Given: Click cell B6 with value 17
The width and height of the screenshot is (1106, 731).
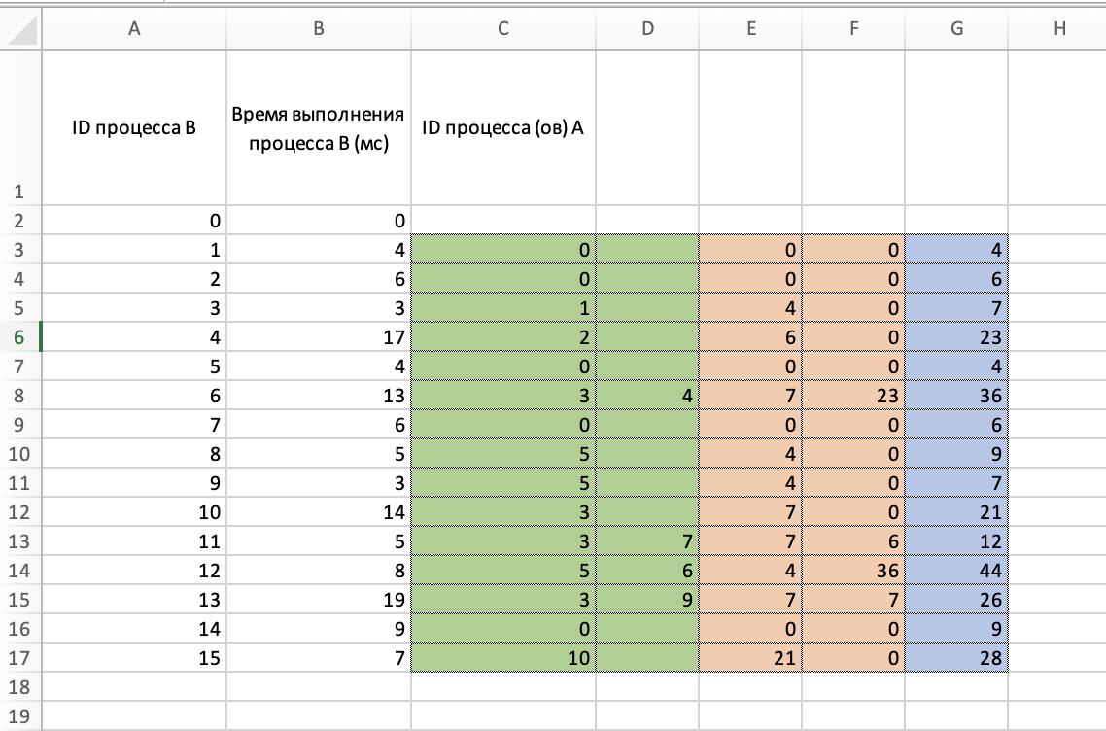Looking at the screenshot, I should 319,337.
